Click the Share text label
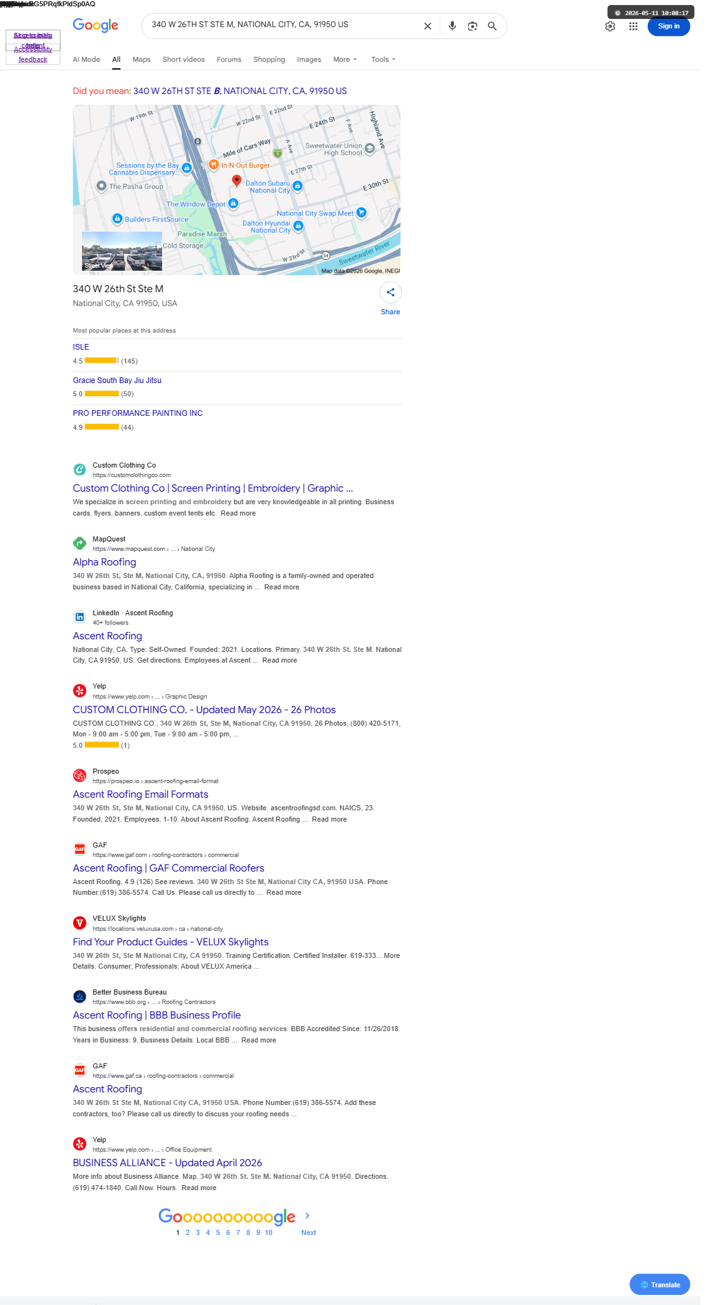 coord(390,312)
